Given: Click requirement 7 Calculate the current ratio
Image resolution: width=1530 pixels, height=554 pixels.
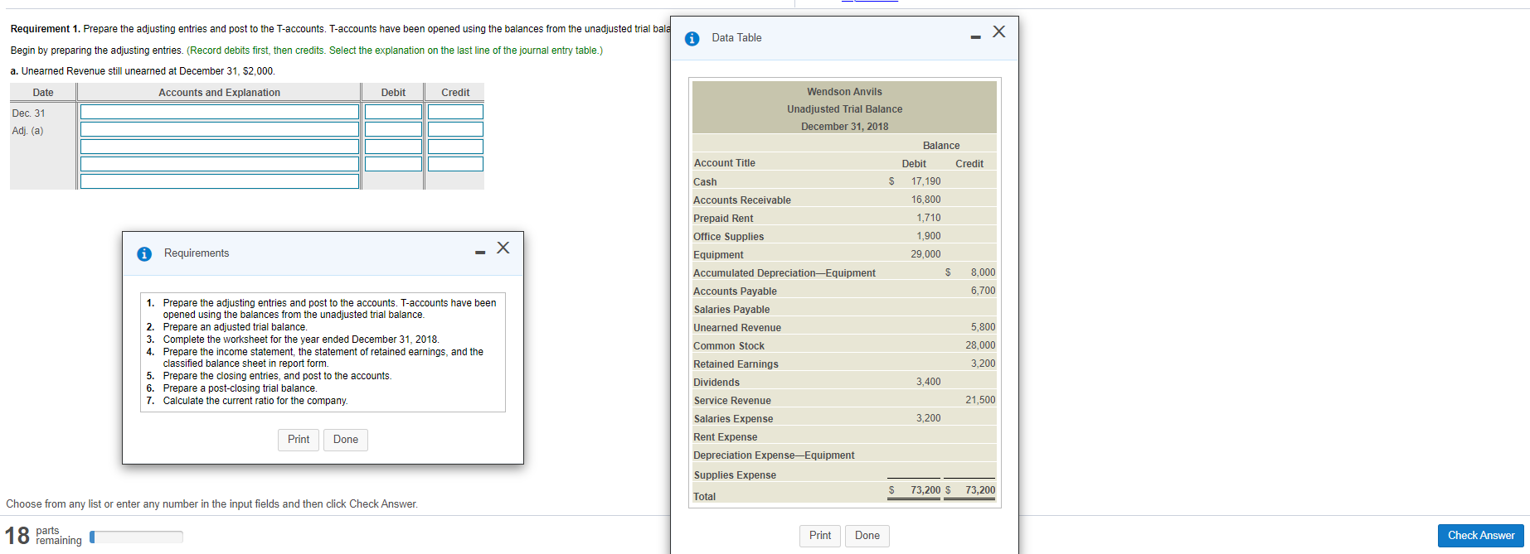Looking at the screenshot, I should 255,401.
